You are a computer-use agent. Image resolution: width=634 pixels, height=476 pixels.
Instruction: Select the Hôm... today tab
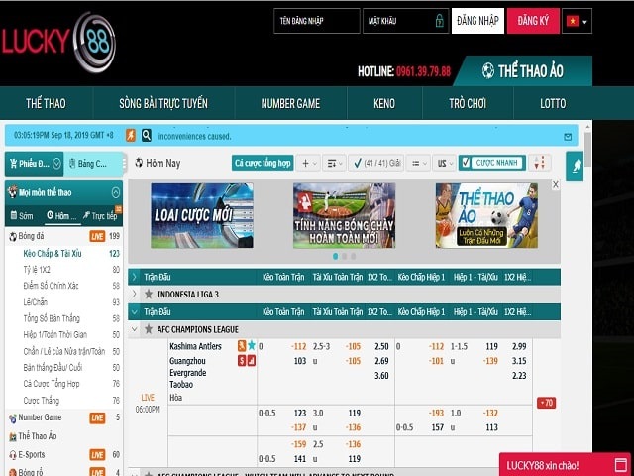tap(61, 216)
